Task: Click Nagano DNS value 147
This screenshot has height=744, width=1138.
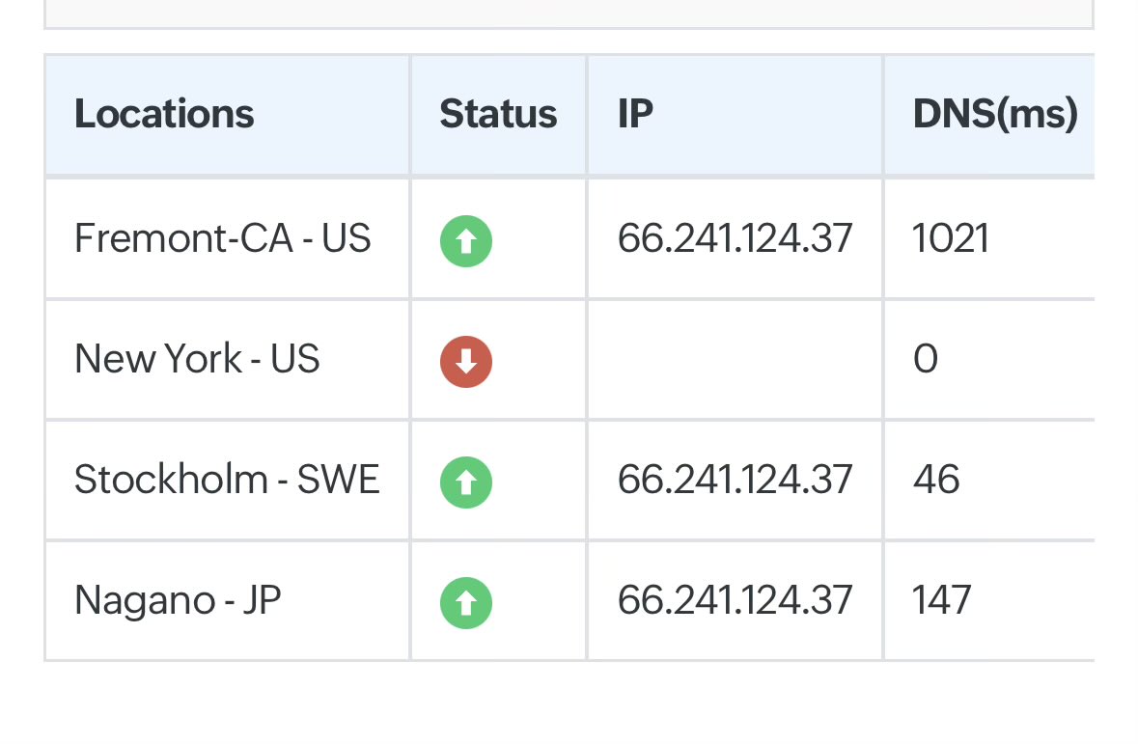Action: (942, 600)
